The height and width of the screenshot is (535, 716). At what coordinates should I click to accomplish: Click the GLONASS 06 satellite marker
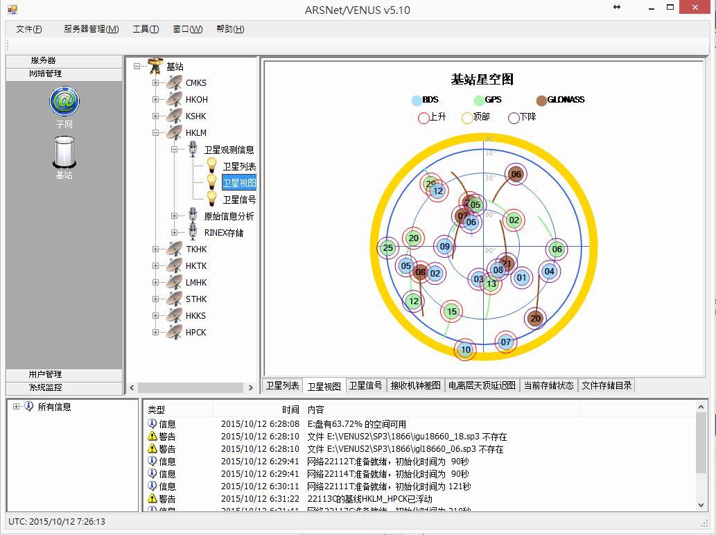click(515, 175)
